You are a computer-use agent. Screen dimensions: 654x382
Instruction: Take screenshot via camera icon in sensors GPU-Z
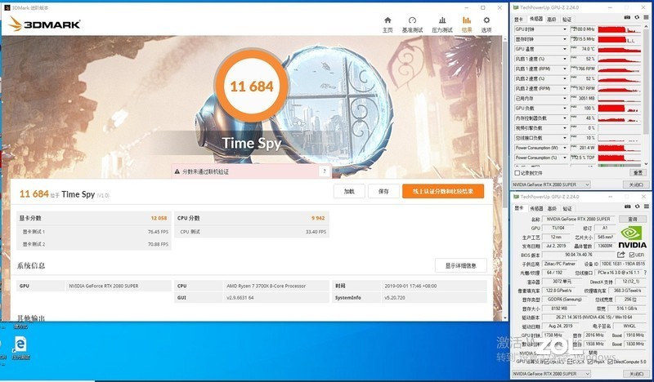click(627, 17)
